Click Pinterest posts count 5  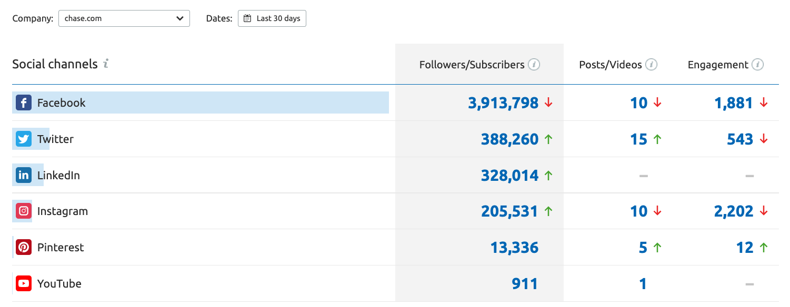643,248
